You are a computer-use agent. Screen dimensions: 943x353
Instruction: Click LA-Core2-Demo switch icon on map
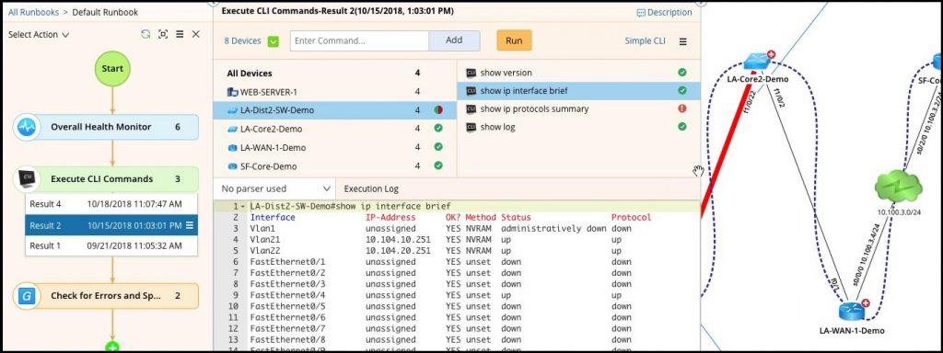point(755,62)
